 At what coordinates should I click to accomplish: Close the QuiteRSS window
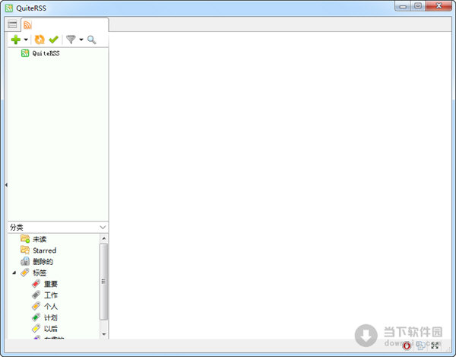point(439,6)
